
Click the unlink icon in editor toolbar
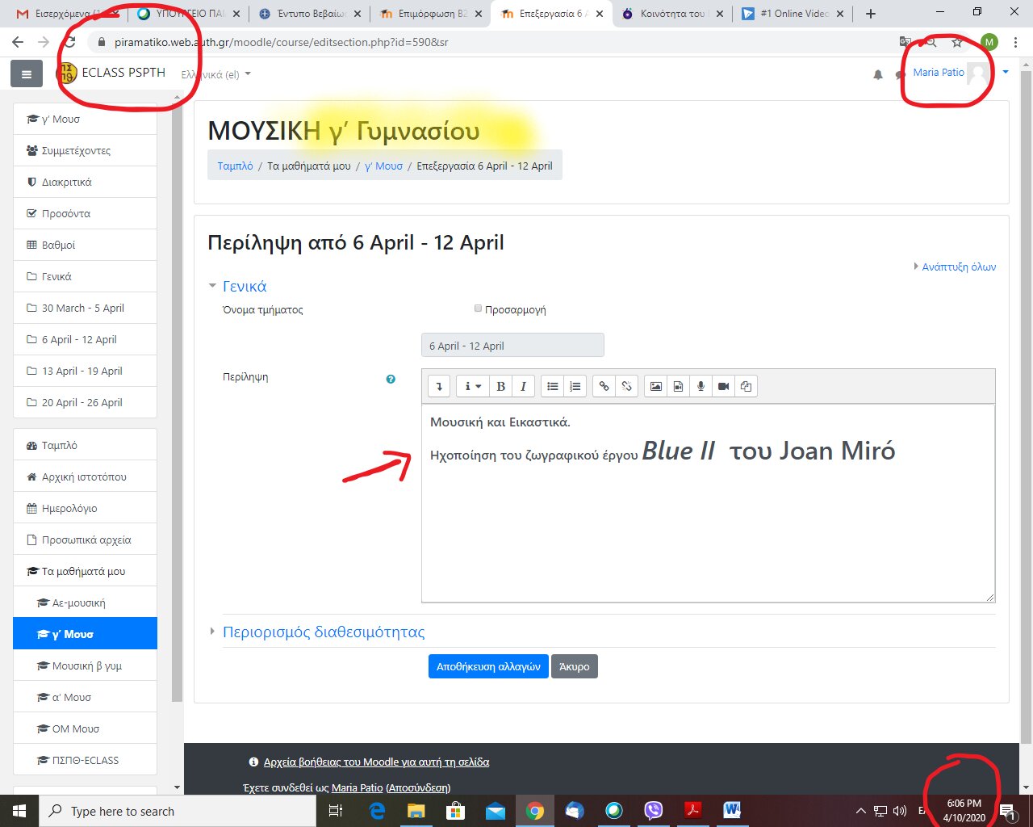pyautogui.click(x=626, y=386)
